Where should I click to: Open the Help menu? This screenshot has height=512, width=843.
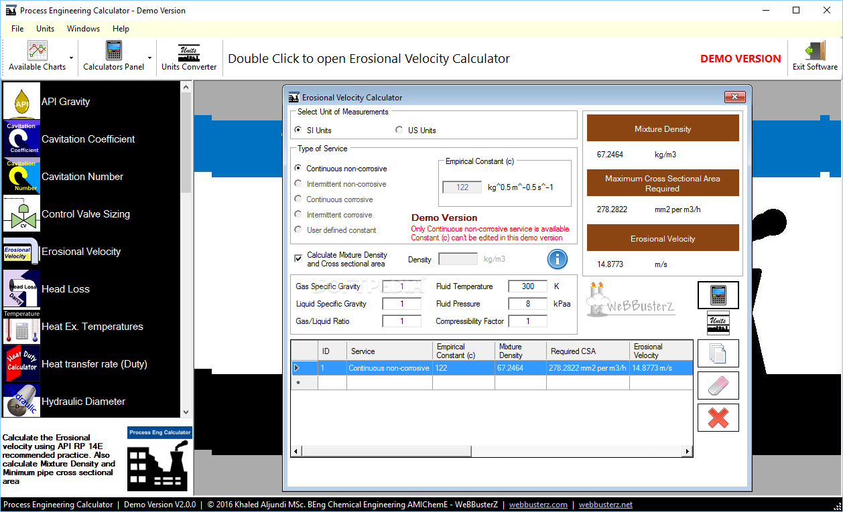(x=121, y=29)
